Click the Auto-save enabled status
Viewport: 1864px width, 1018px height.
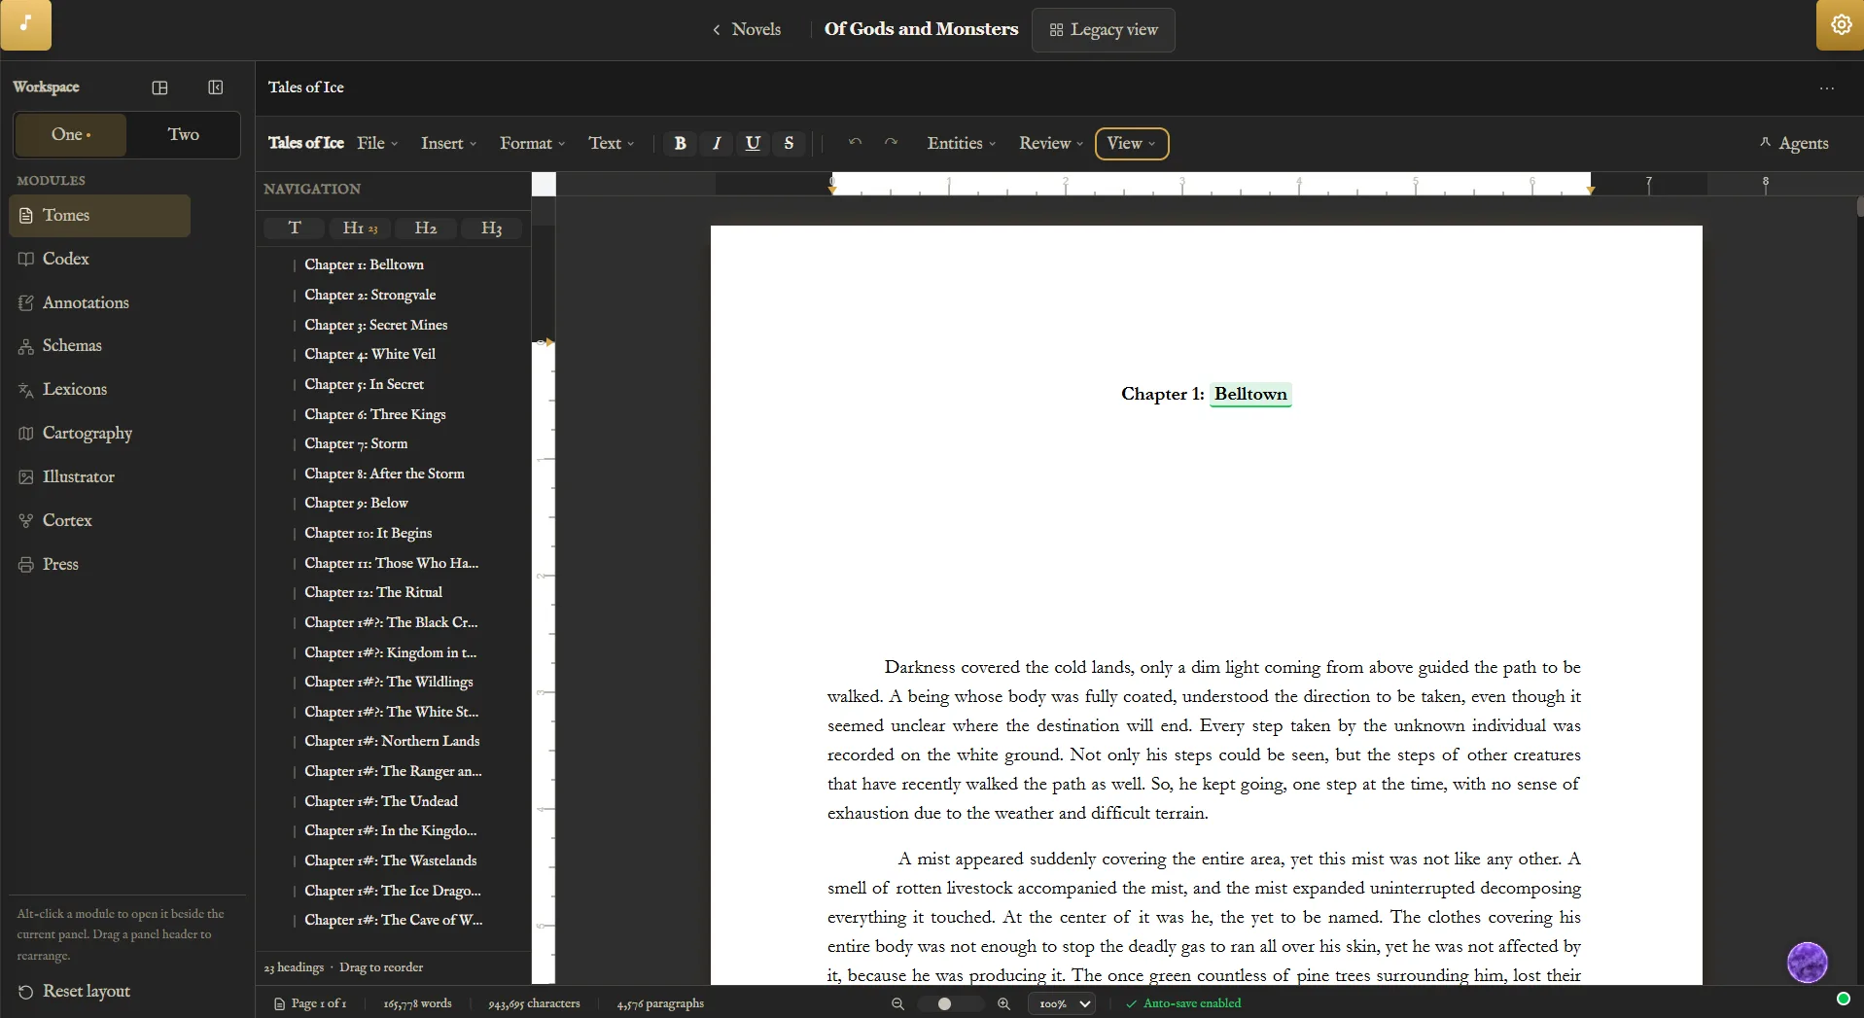[1183, 1003]
